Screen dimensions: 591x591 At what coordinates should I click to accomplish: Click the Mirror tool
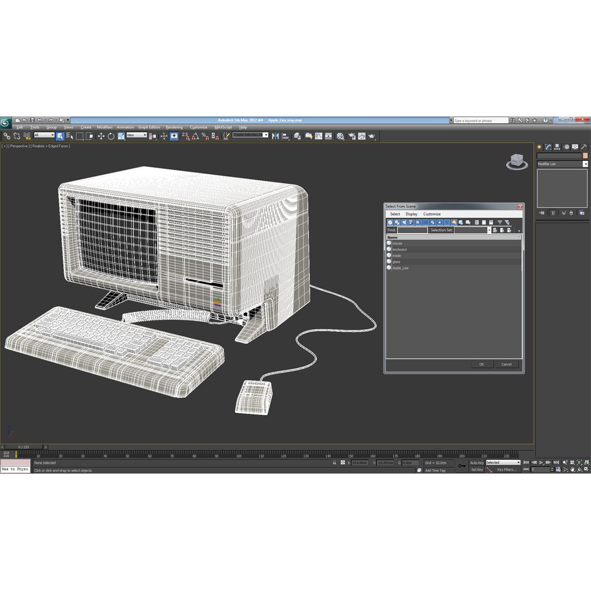tap(275, 136)
